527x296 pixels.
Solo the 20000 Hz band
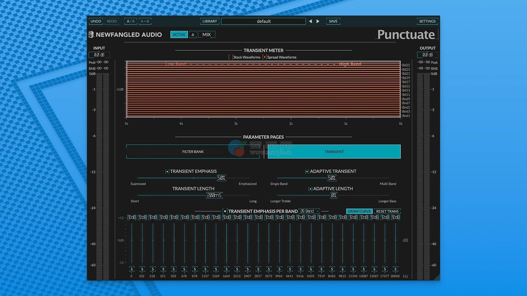pyautogui.click(x=395, y=269)
